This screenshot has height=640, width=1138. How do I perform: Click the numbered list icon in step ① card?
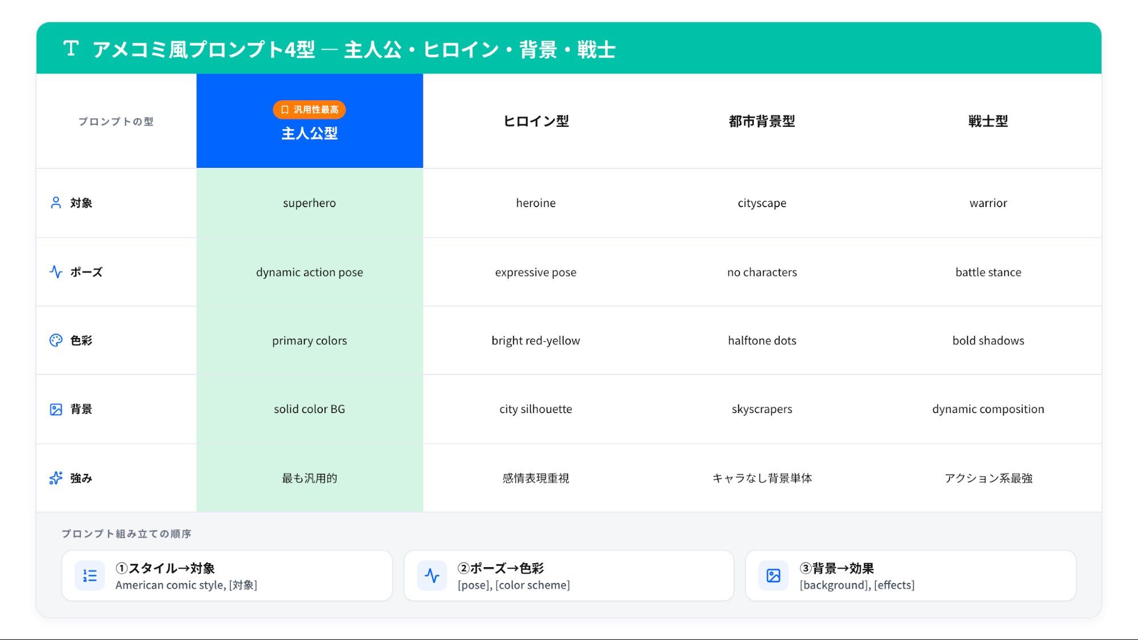coord(90,576)
